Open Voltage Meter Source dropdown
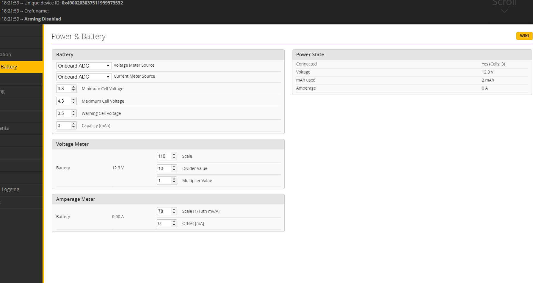Screen dimensions: 533x283 click(84, 66)
